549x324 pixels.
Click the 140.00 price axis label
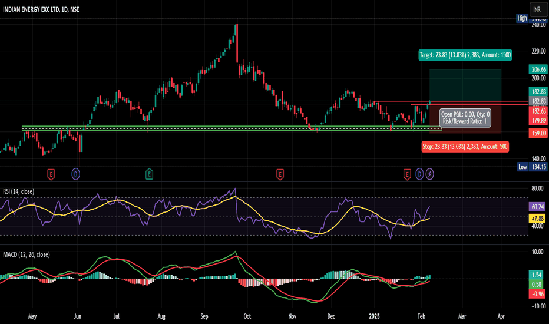pos(538,158)
